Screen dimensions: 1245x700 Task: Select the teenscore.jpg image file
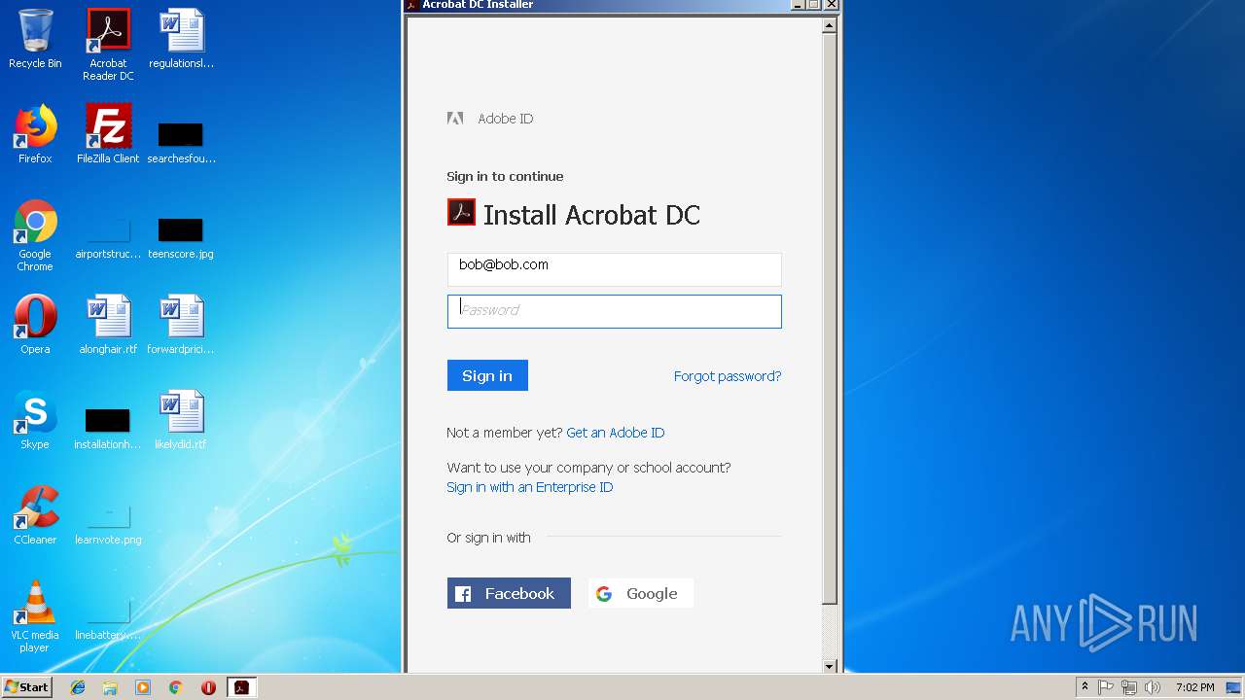(x=181, y=238)
